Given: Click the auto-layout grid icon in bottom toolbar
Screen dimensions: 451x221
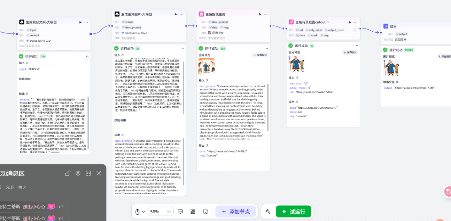Looking at the screenshot, I should click(193, 211).
